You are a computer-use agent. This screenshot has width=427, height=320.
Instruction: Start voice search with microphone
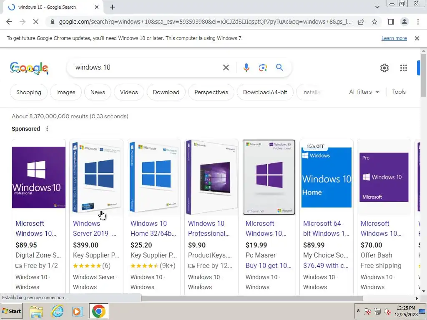(246, 67)
